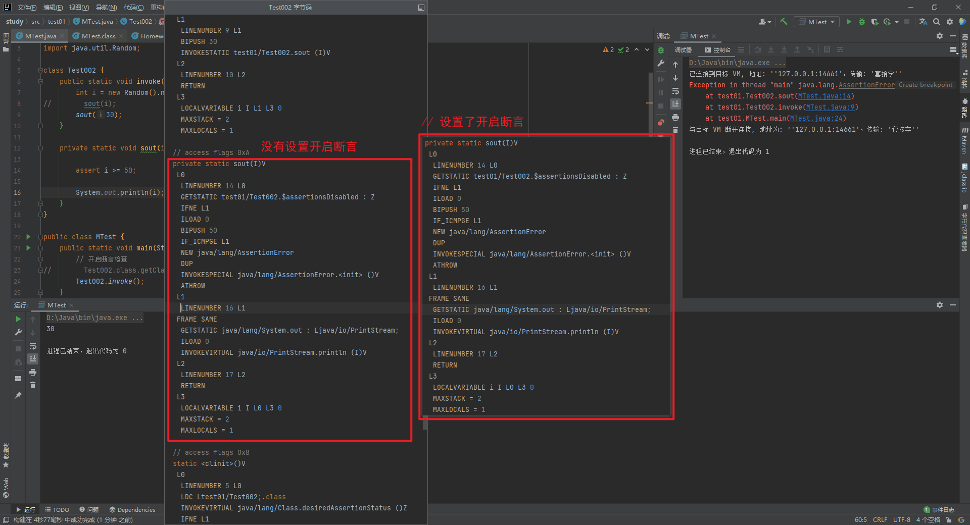
Task: Run MTest with the green play button
Action: pyautogui.click(x=849, y=22)
